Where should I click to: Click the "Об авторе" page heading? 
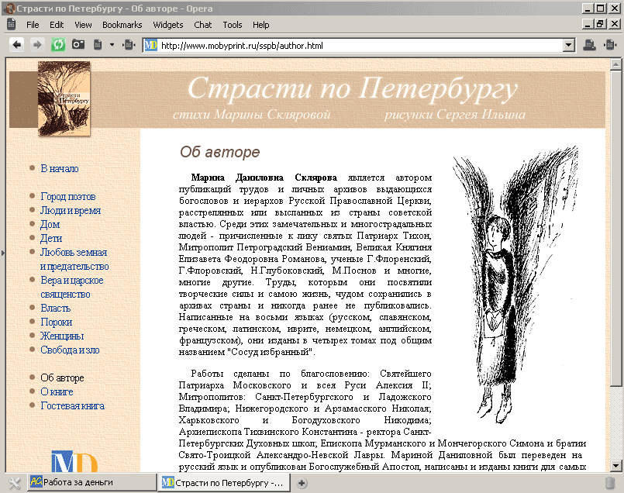click(x=219, y=152)
